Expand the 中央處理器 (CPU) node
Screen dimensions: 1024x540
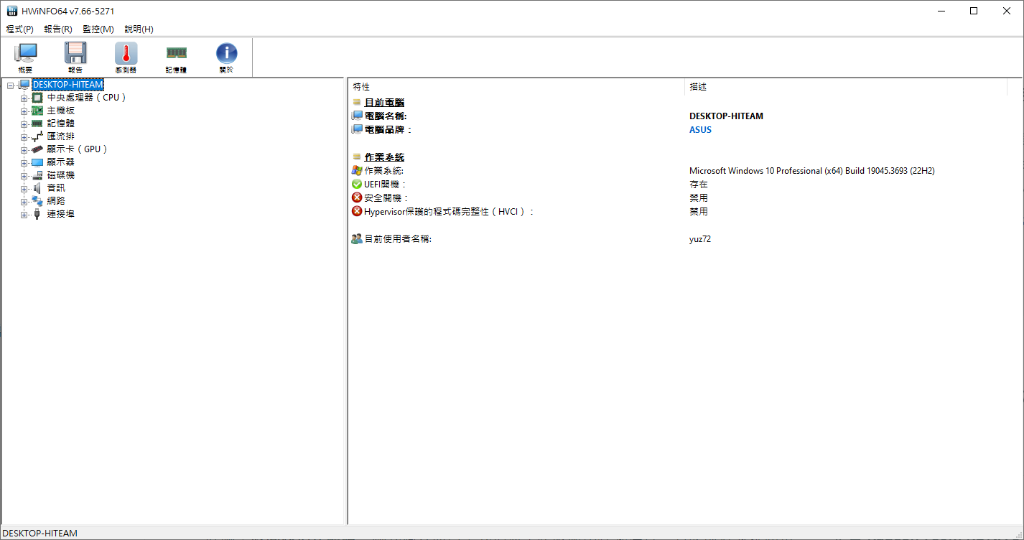point(24,98)
